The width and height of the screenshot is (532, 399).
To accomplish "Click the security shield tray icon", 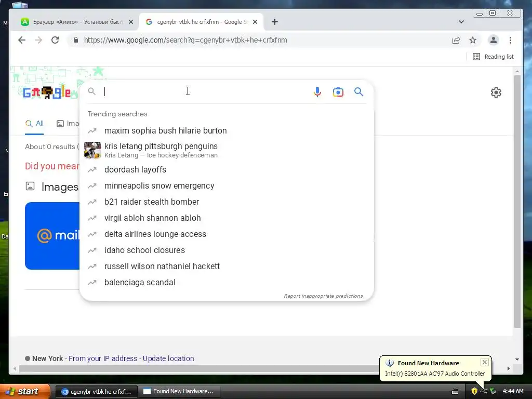I will [x=474, y=391].
